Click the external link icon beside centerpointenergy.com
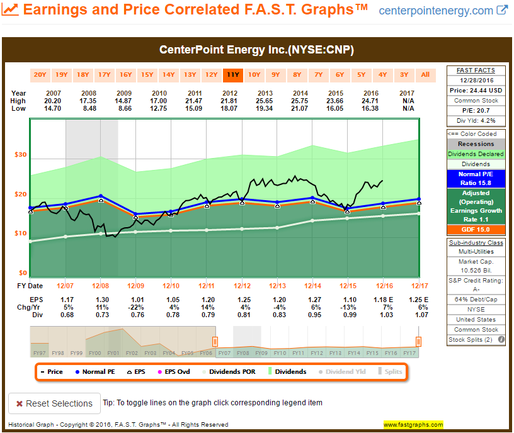 point(502,10)
